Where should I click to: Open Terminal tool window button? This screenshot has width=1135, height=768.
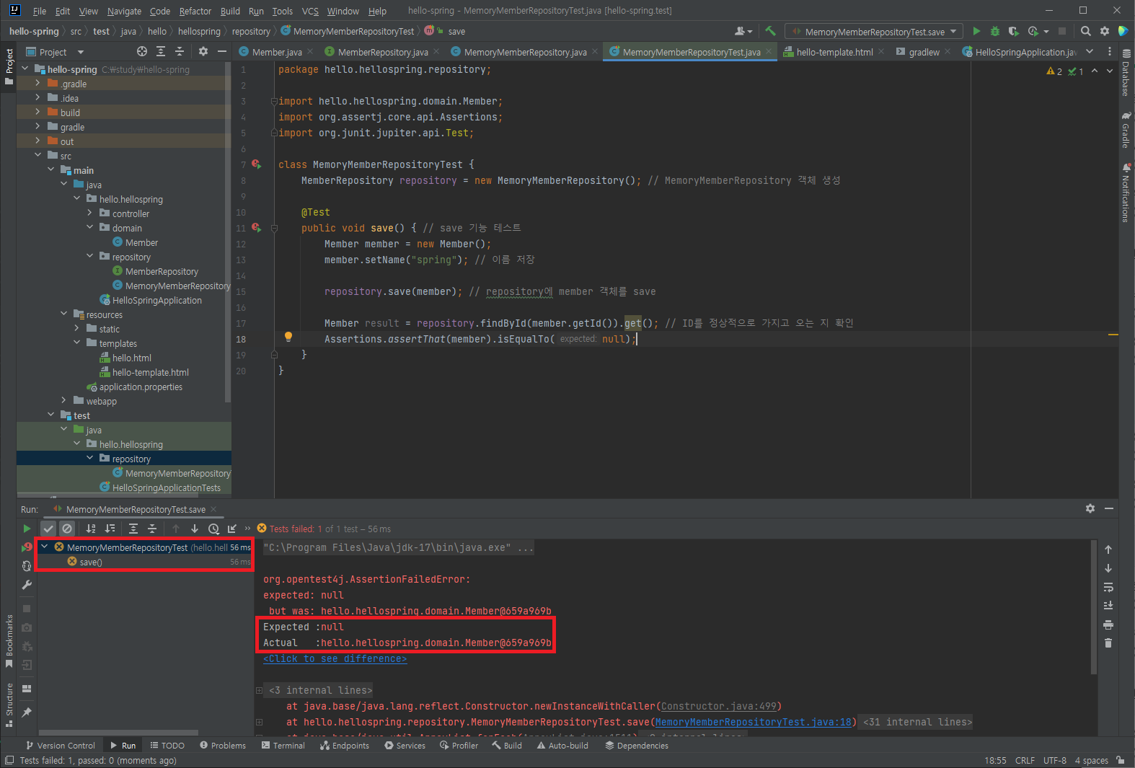coord(283,746)
